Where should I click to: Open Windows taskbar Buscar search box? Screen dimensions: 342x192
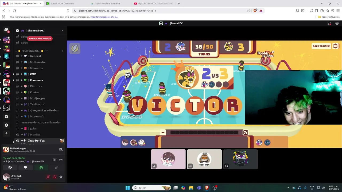[x=152, y=188]
